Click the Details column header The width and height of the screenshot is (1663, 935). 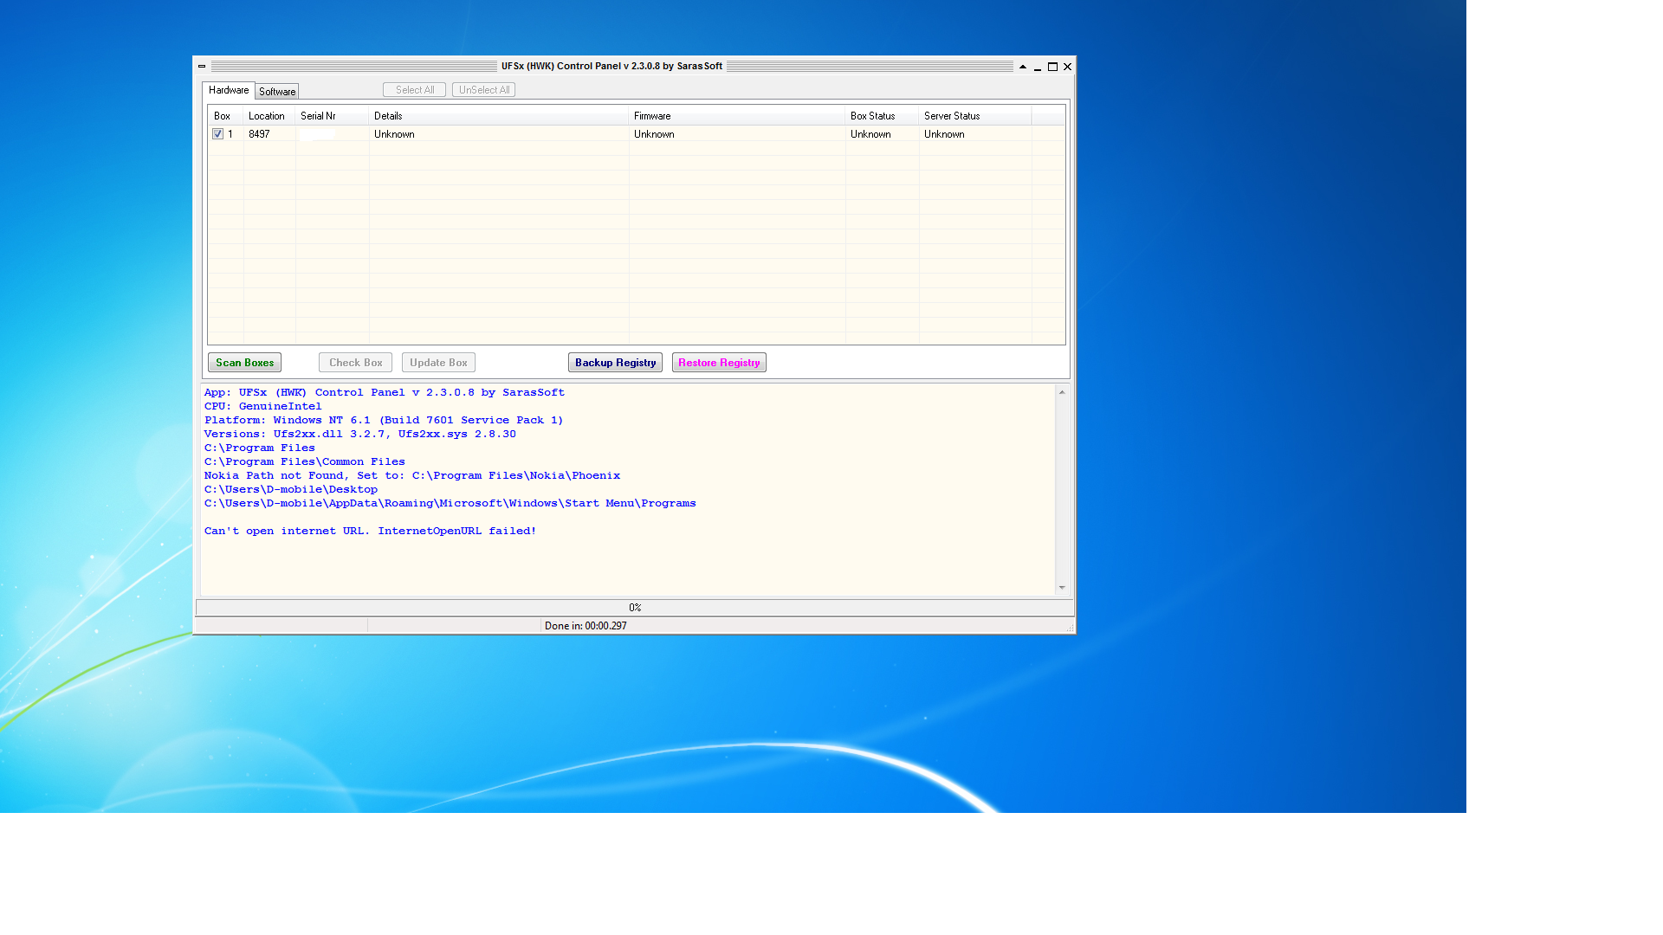click(x=499, y=116)
